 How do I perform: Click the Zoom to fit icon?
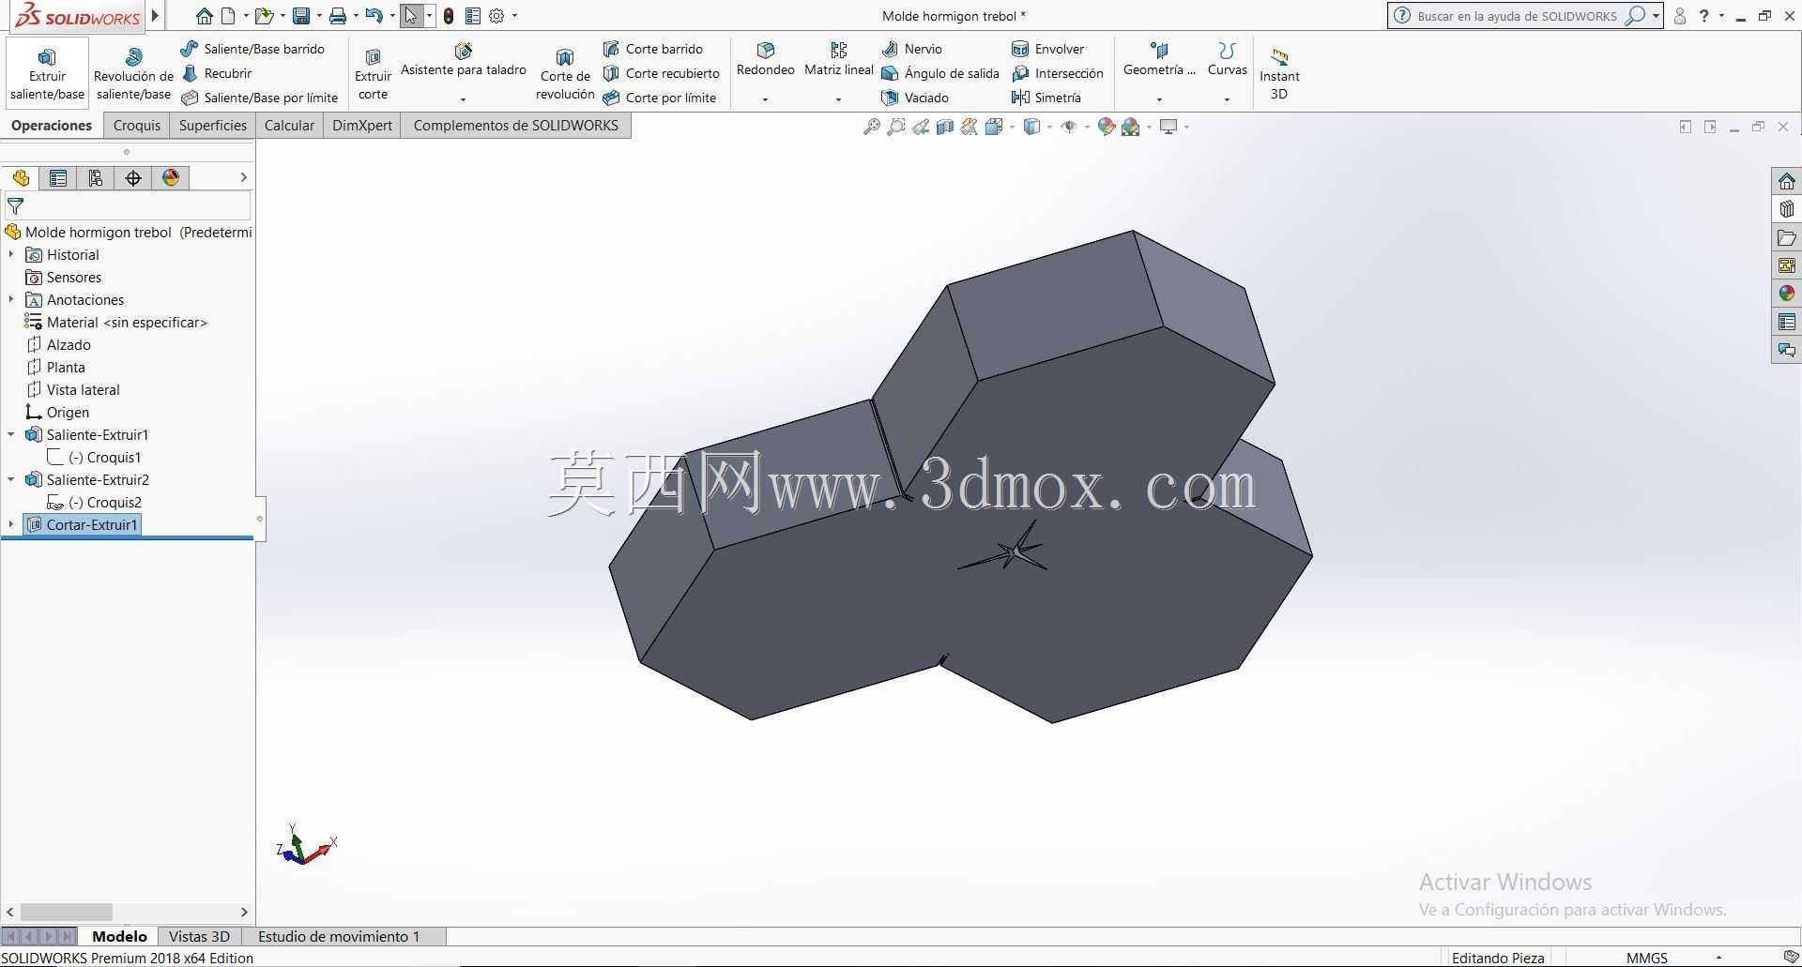tap(872, 127)
